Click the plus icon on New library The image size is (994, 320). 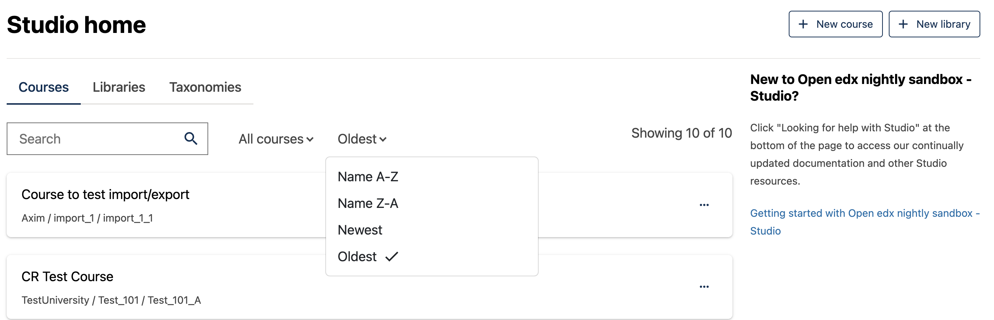click(x=903, y=24)
